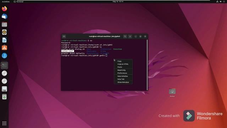Open the Help icon in dock
Image resolution: width=227 pixels, height=128 pixels.
click(4, 55)
